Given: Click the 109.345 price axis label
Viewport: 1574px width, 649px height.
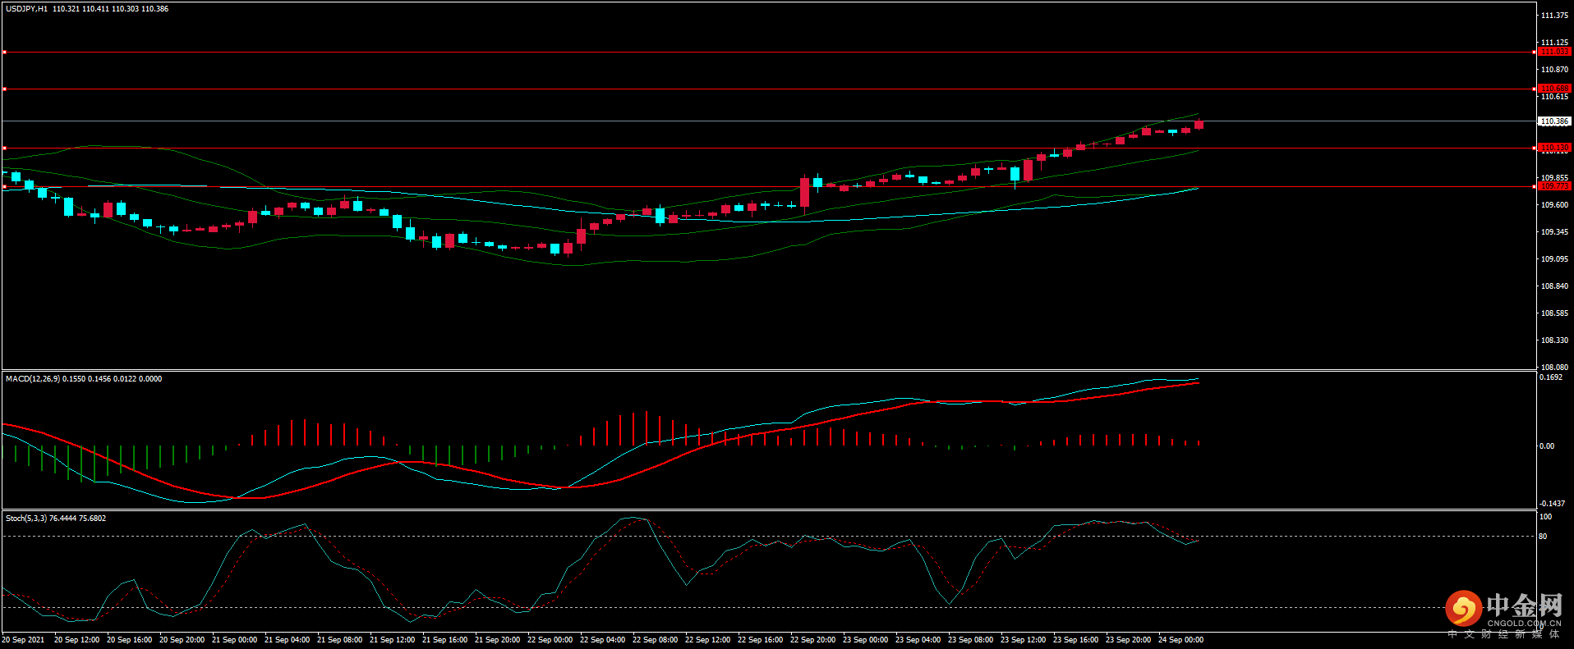Looking at the screenshot, I should tap(1554, 232).
